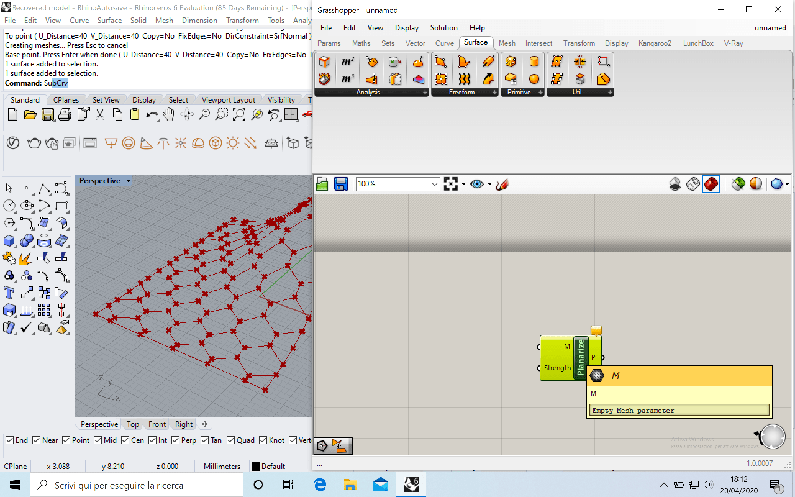Viewport: 795px width, 497px height.
Task: Open the 100% zoom level dropdown
Action: (434, 184)
